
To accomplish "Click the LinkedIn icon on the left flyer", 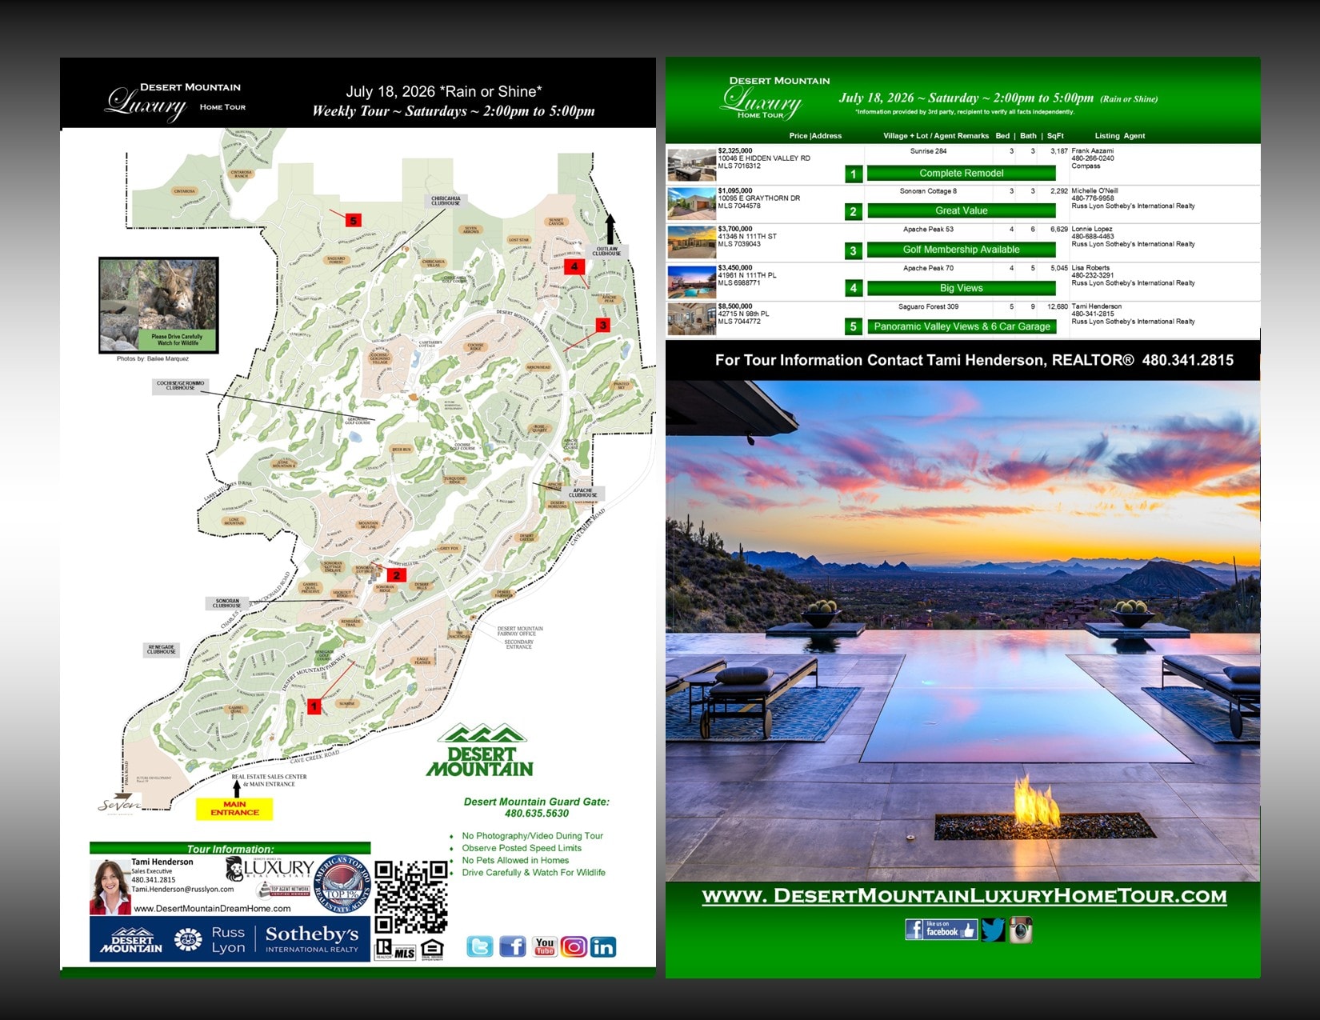I will tap(603, 947).
